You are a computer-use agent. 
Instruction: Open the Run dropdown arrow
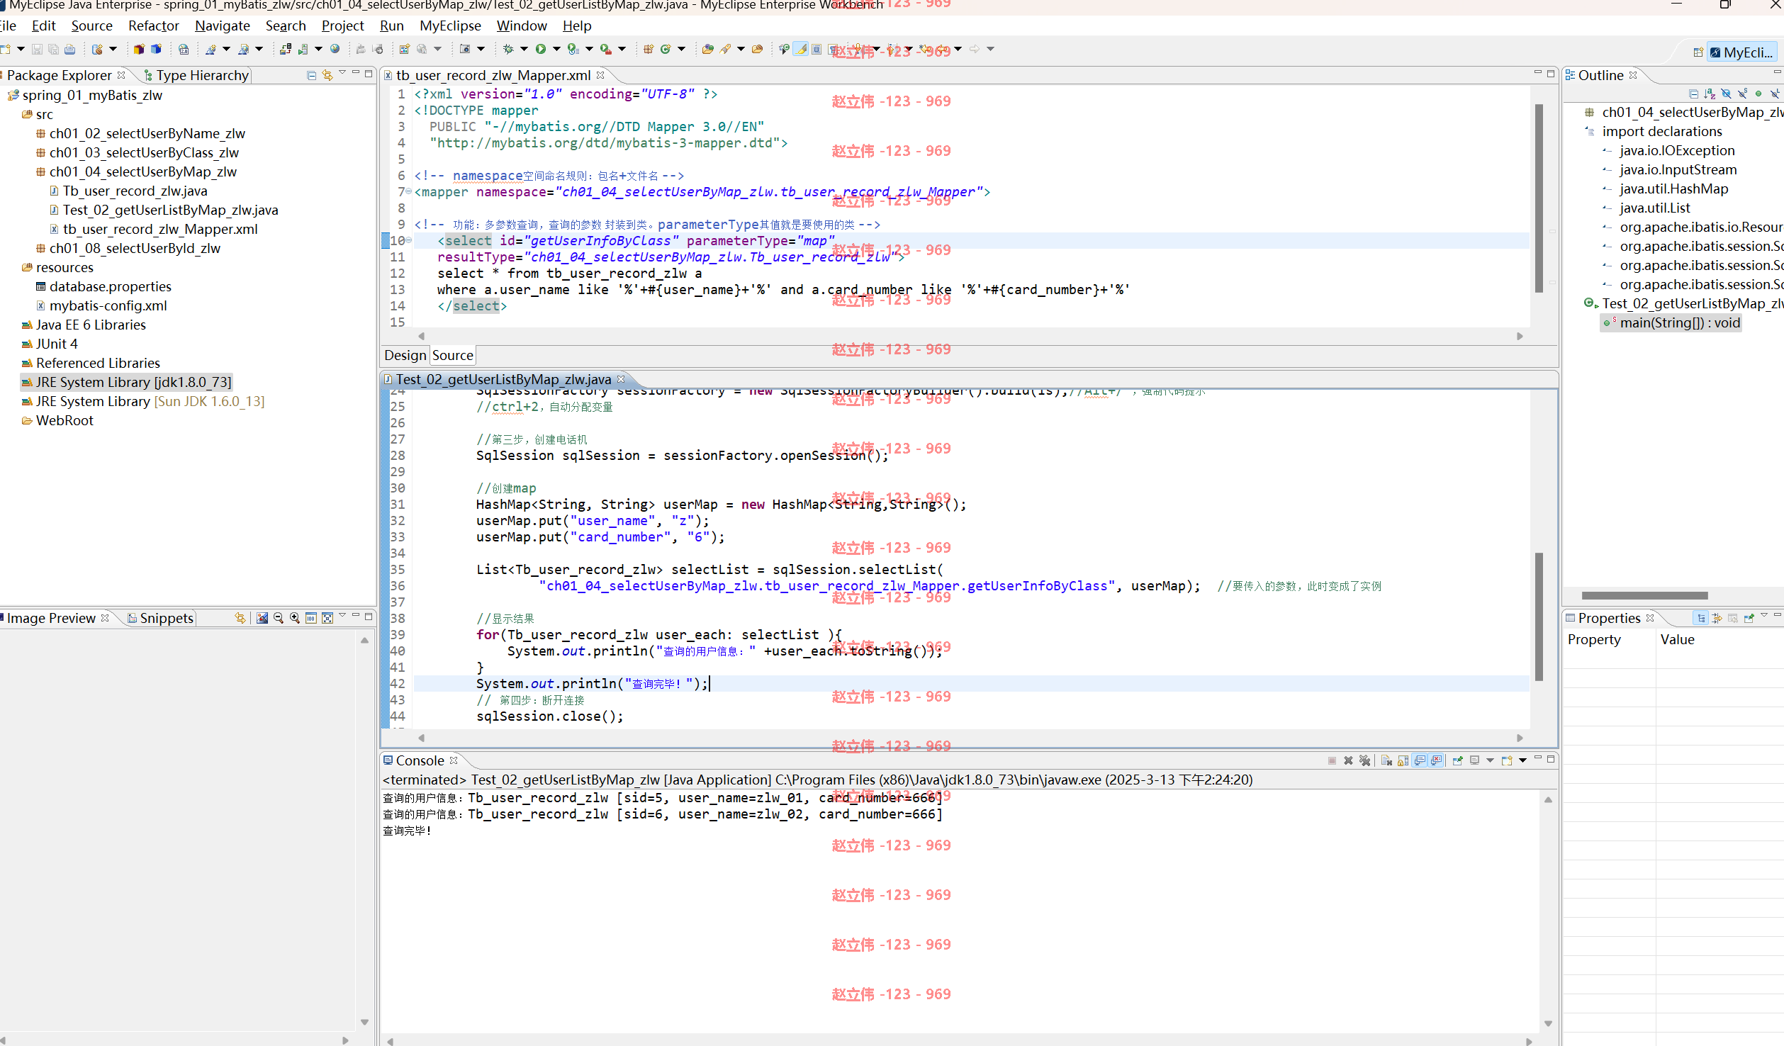556,49
